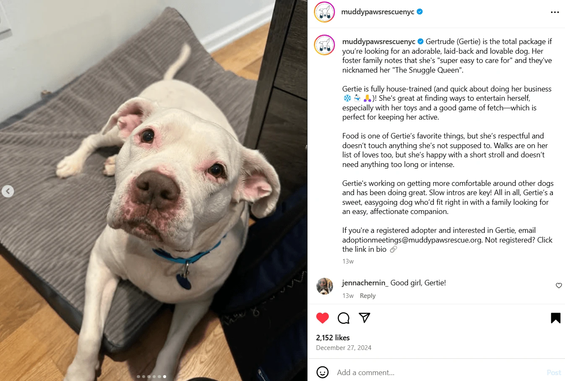Click muddypawsrescuenyc avatar beside the caption

pos(324,45)
